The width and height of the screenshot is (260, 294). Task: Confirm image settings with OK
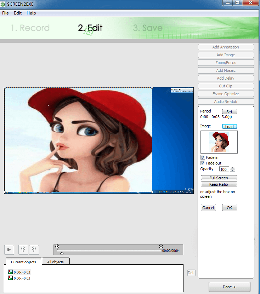(230, 208)
